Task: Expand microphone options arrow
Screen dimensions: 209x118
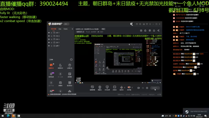Action: pyautogui.click(x=125, y=88)
